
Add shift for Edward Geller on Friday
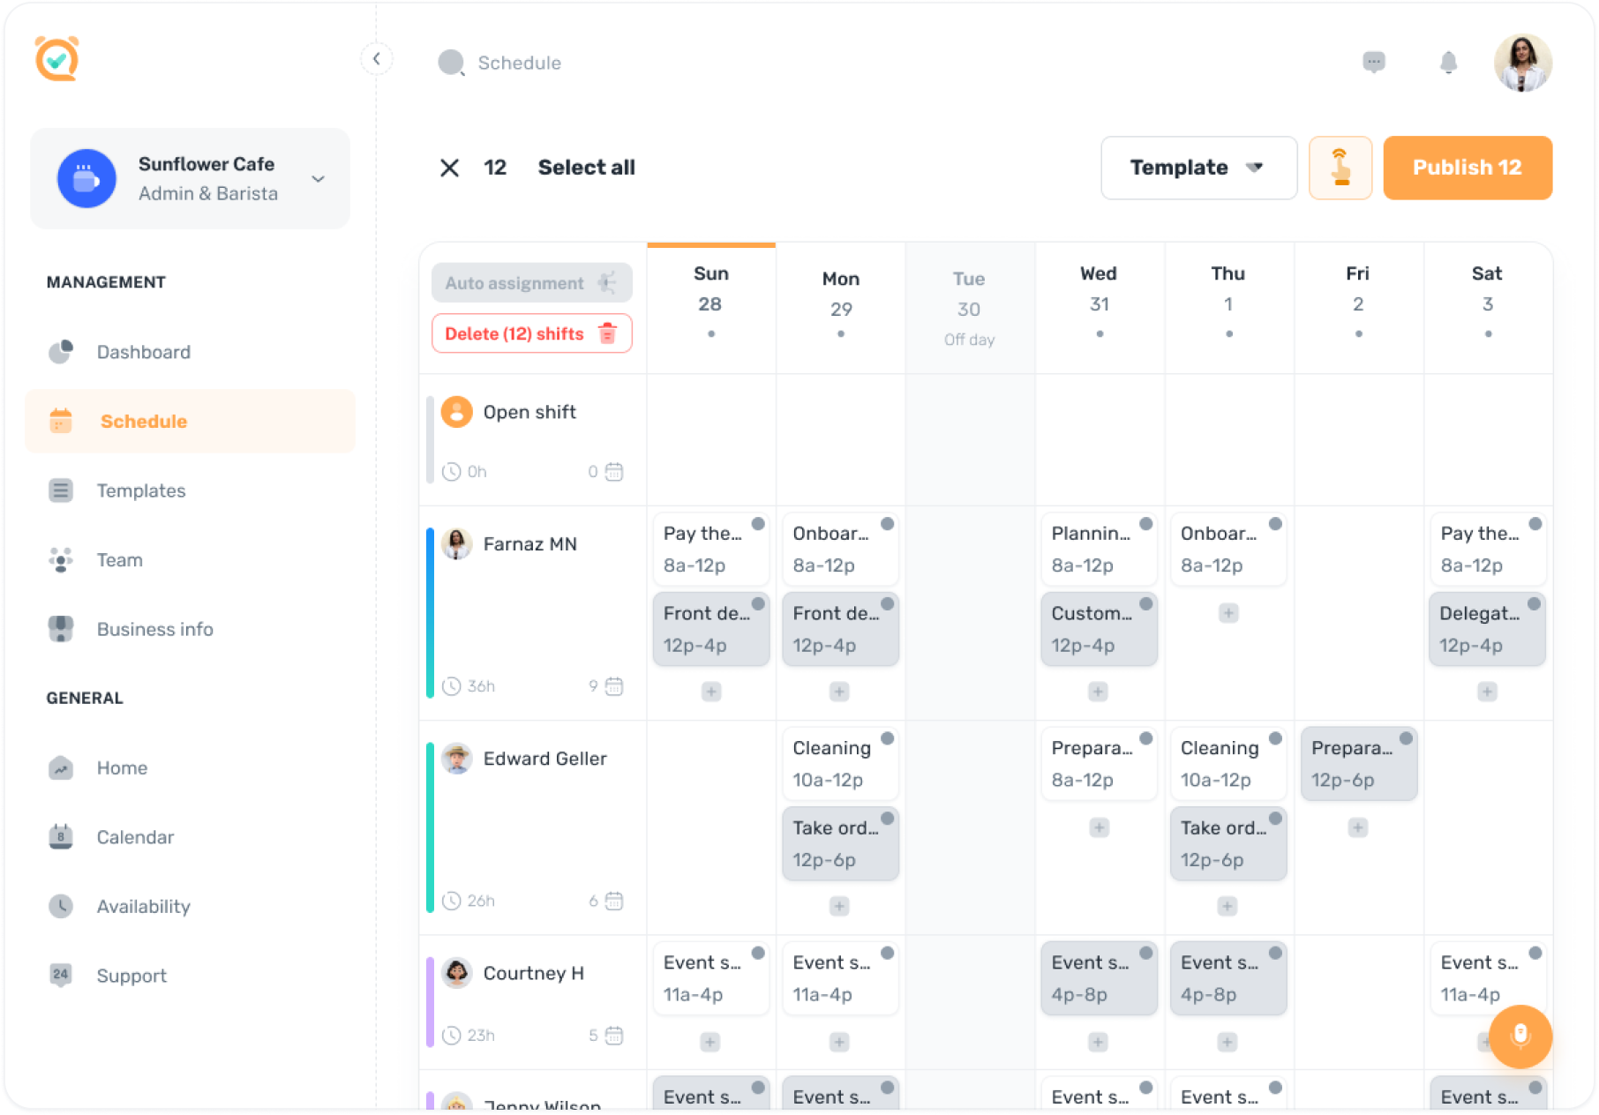point(1357,827)
